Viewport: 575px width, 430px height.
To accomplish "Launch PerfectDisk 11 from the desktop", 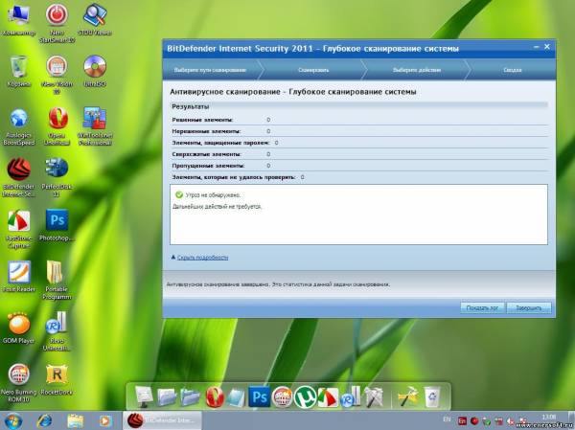I will coord(57,178).
